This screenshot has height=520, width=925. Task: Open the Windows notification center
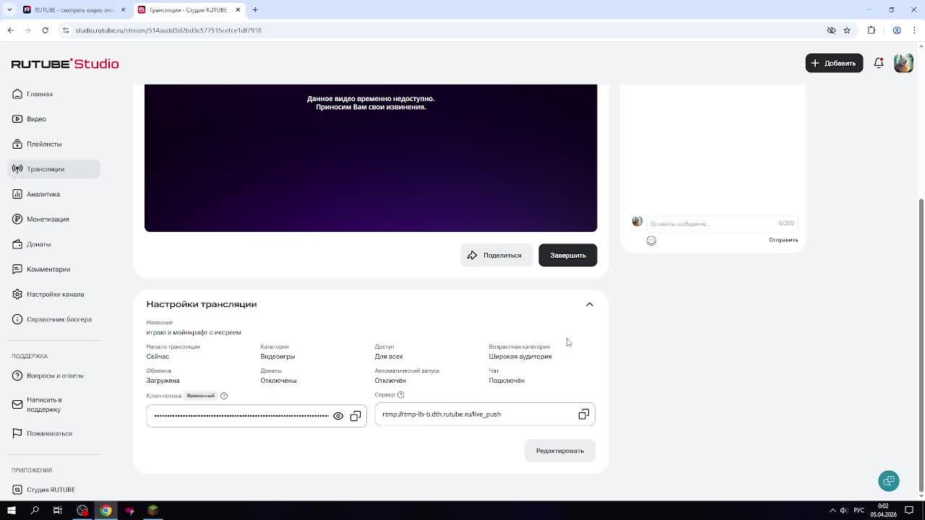coord(909,511)
